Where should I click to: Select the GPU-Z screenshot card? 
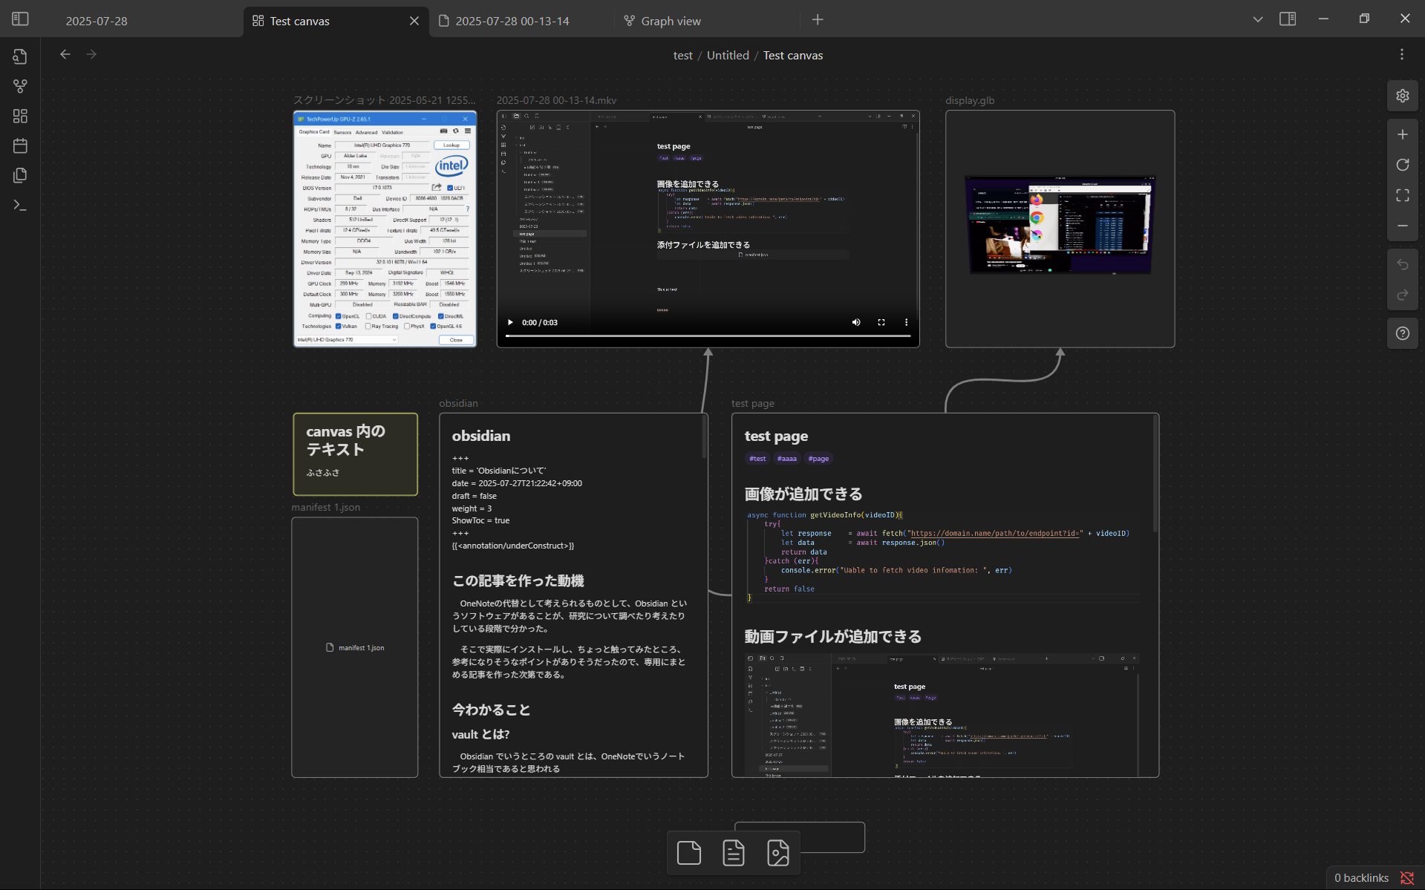point(385,229)
